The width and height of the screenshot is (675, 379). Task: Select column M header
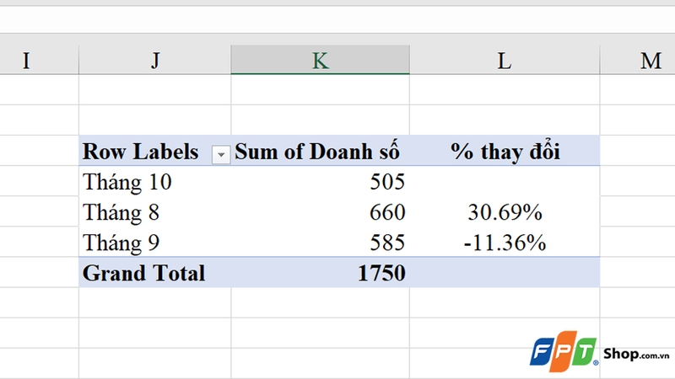click(x=650, y=61)
